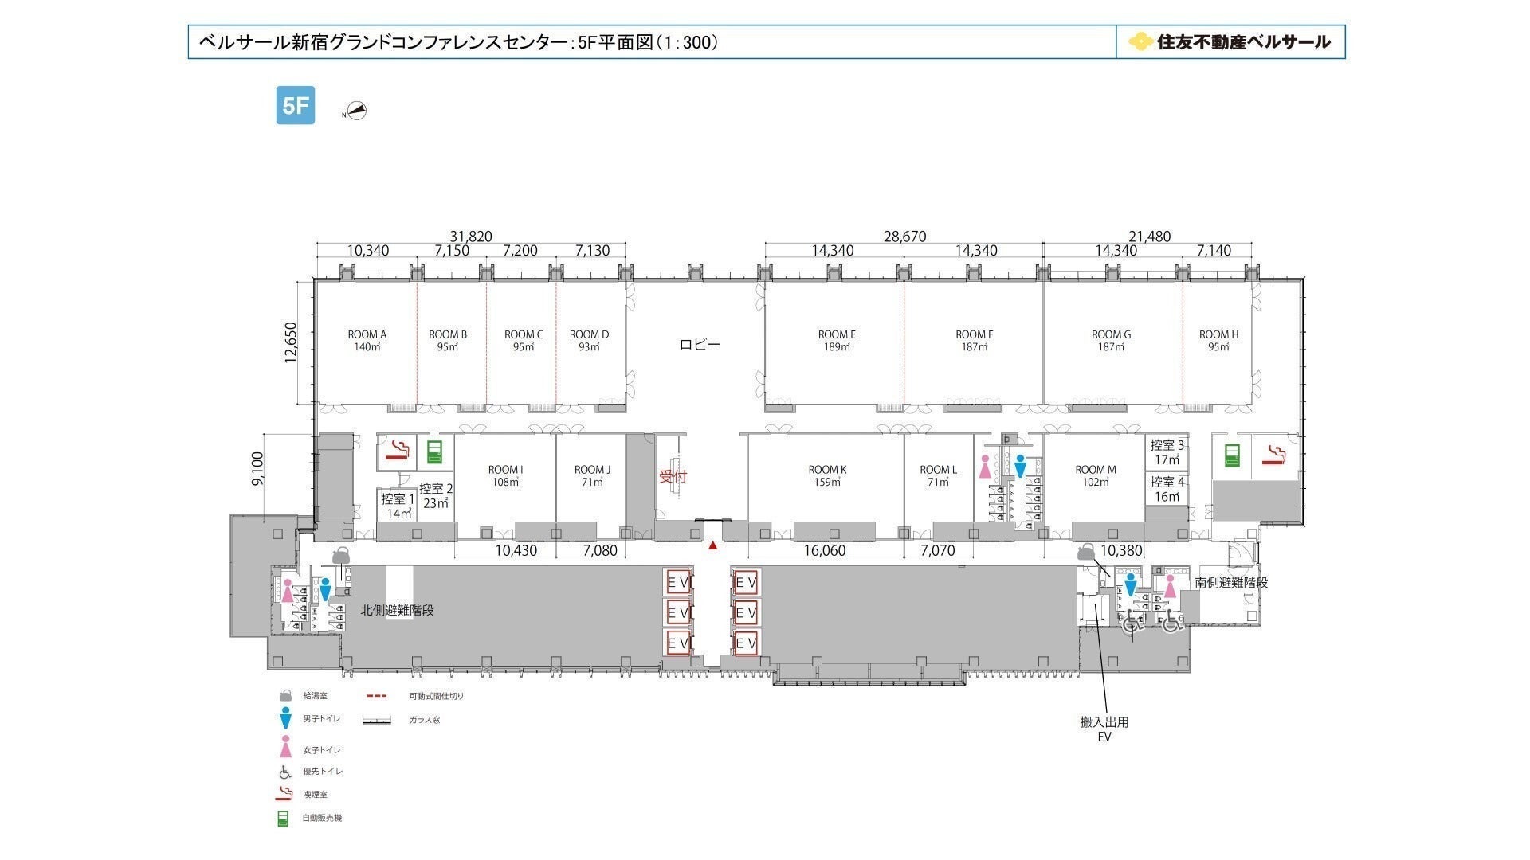The image size is (1530, 860).
Task: Click the 自動販売機 vending icon in the legend
Action: tap(283, 818)
